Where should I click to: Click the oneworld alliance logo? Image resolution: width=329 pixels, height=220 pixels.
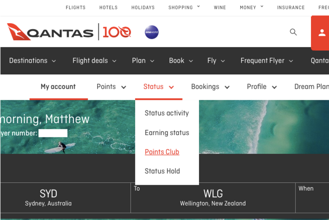pyautogui.click(x=151, y=32)
